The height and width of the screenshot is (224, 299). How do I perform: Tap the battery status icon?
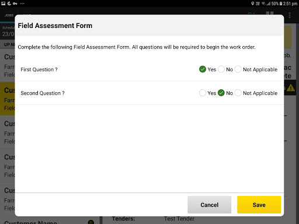(x=281, y=3)
